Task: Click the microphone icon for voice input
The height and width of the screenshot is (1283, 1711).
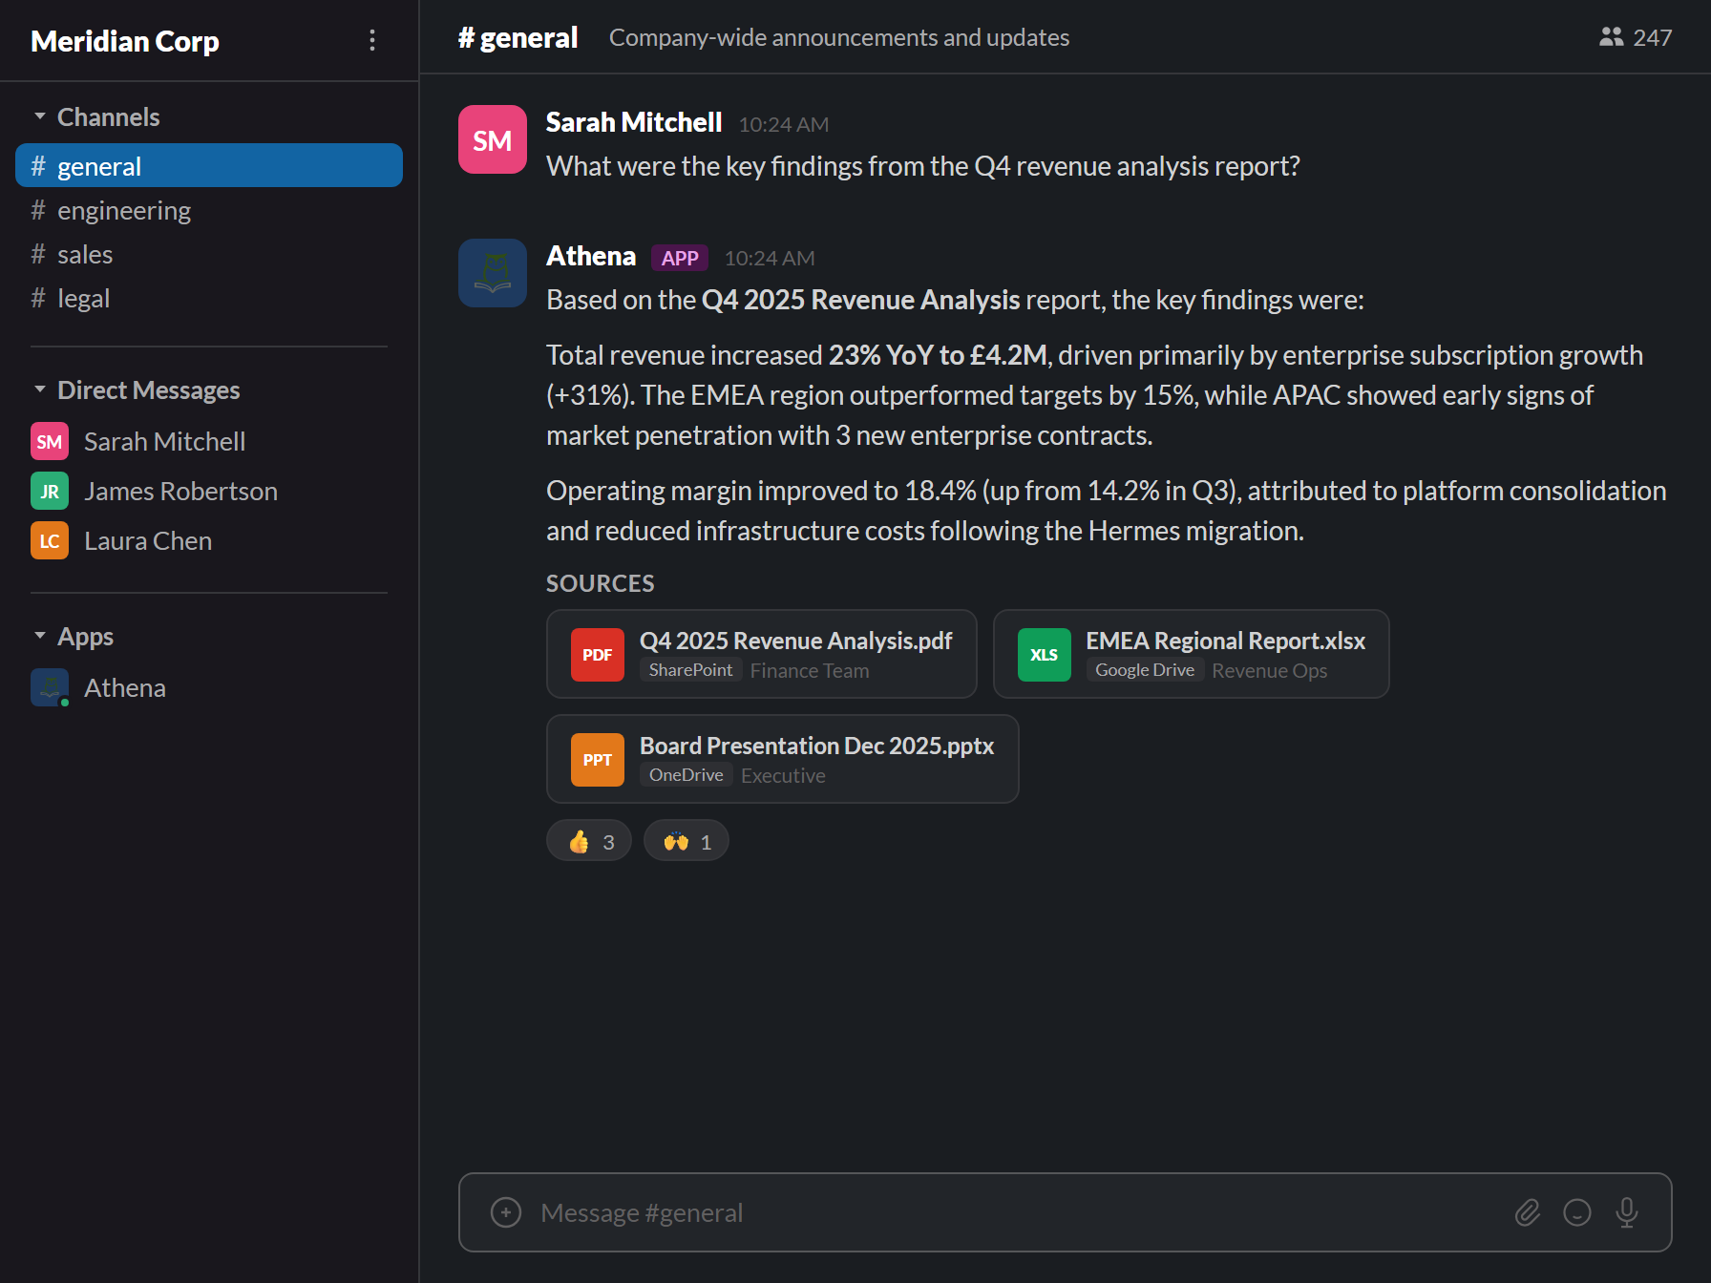Action: coord(1627,1212)
